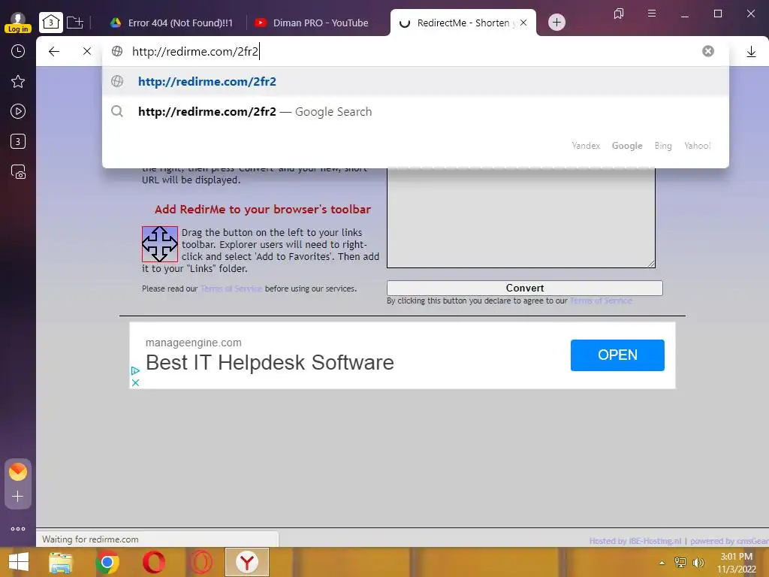
Task: Open the bookmarks collections icon in title bar
Action: coord(619,14)
